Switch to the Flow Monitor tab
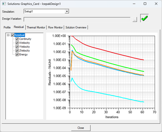Viewport: 162px width, 132px height. (55, 27)
